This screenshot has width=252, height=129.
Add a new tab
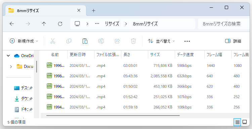[93, 11]
